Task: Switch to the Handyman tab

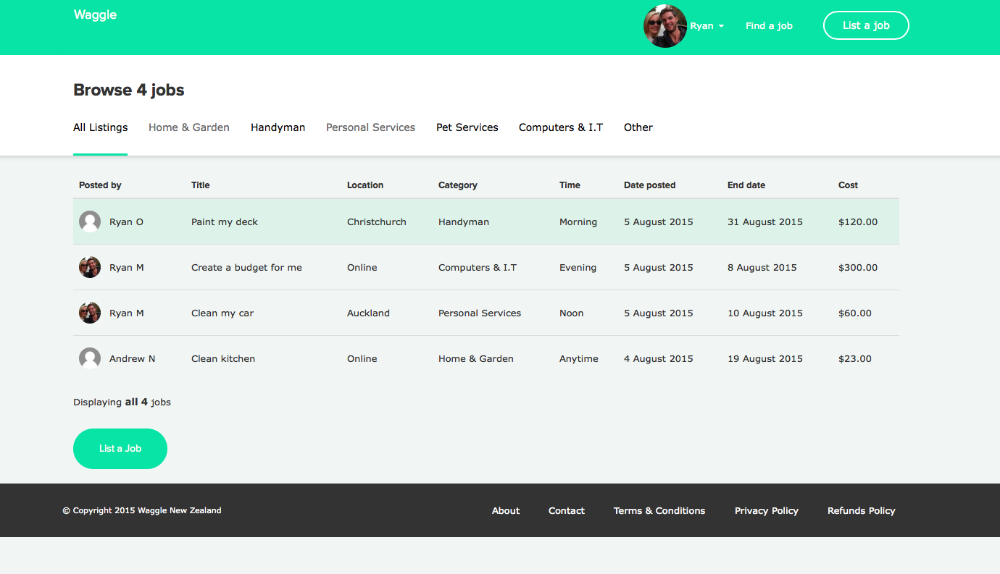Action: click(278, 127)
